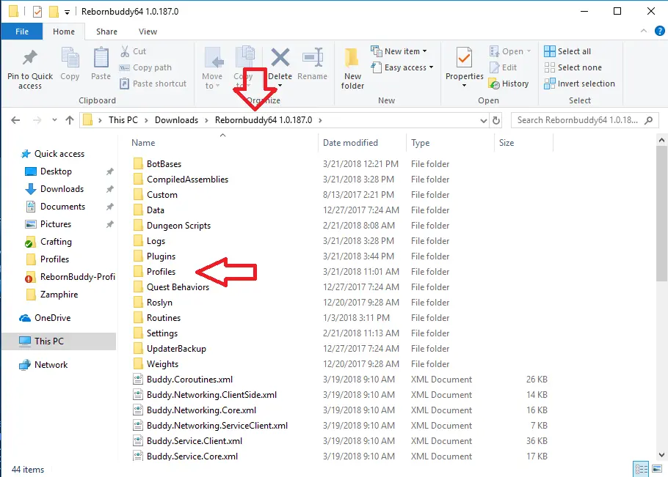Open recent locations dropdown arrow
Image resolution: width=668 pixels, height=477 pixels.
(54, 120)
